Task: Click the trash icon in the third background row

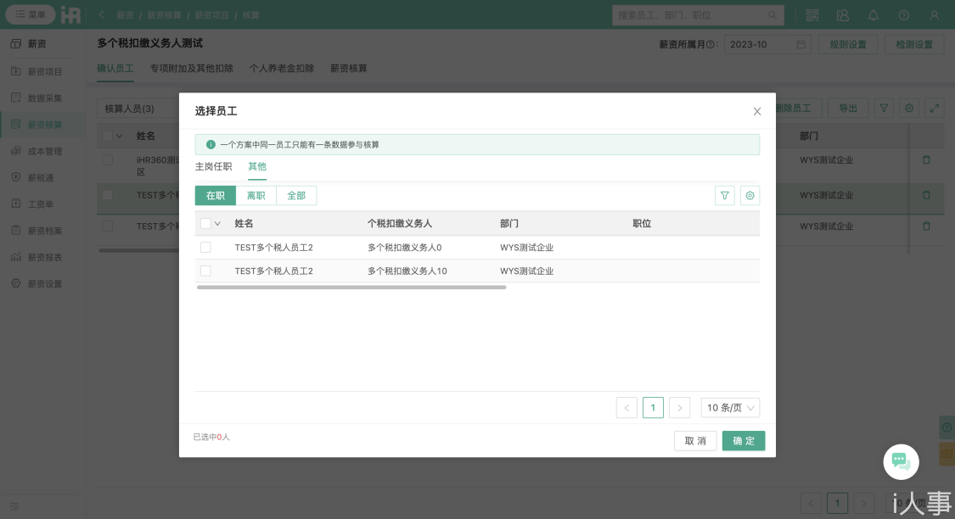Action: click(926, 226)
